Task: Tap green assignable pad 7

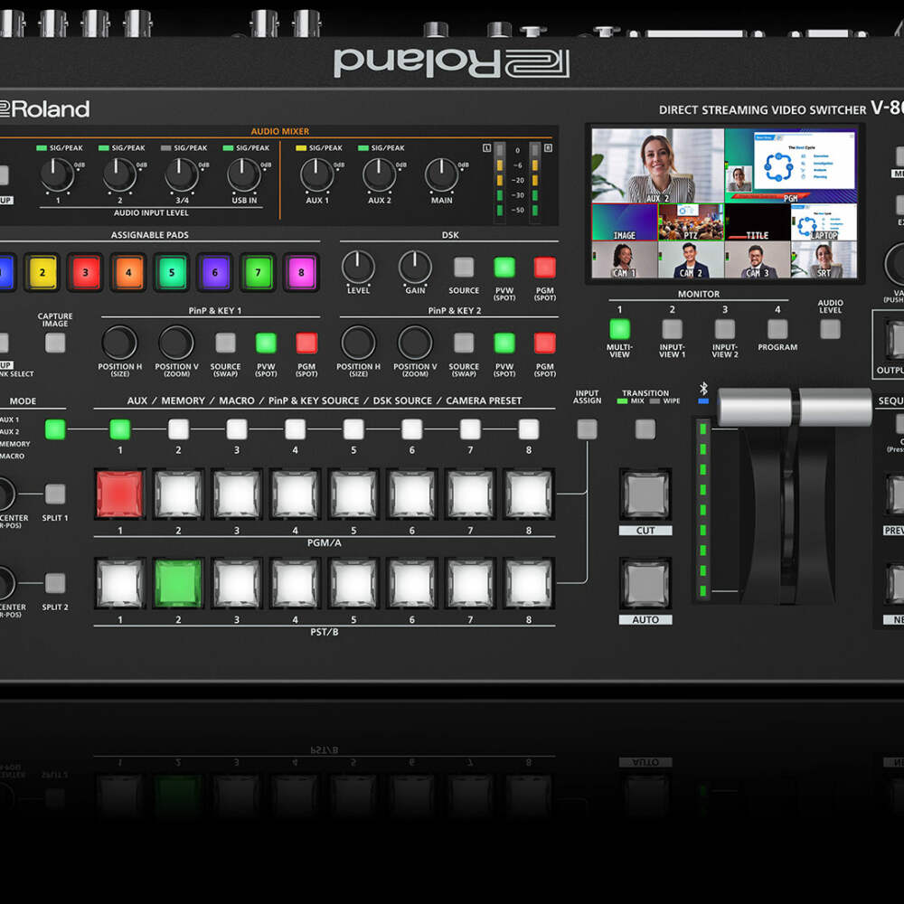Action: coord(258,272)
